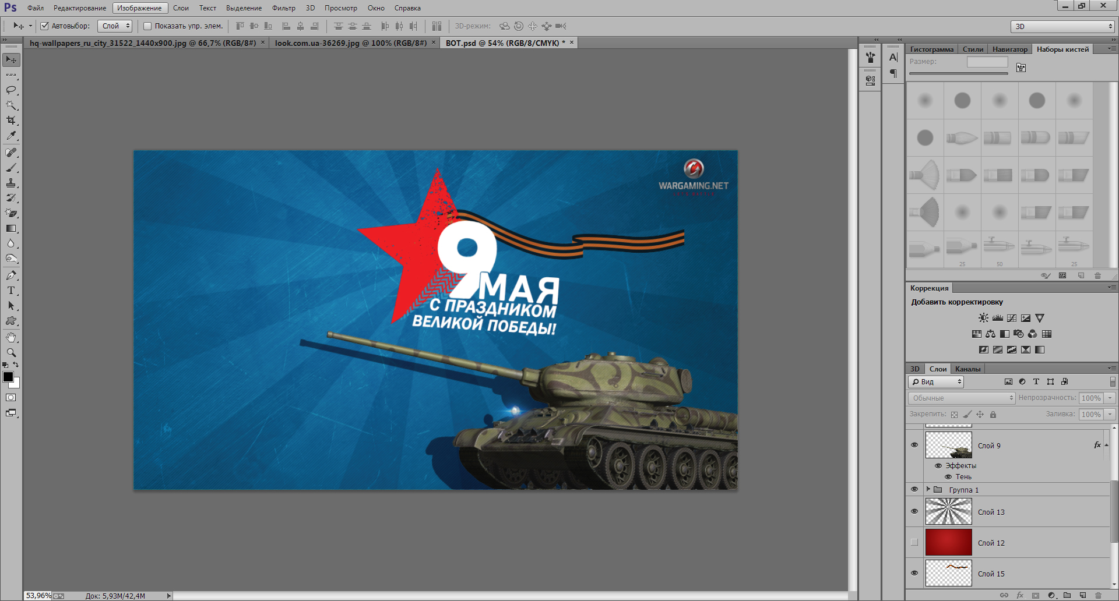Switch to the Гистограмма tab
Viewport: 1119px width, 601px height.
[x=931, y=50]
